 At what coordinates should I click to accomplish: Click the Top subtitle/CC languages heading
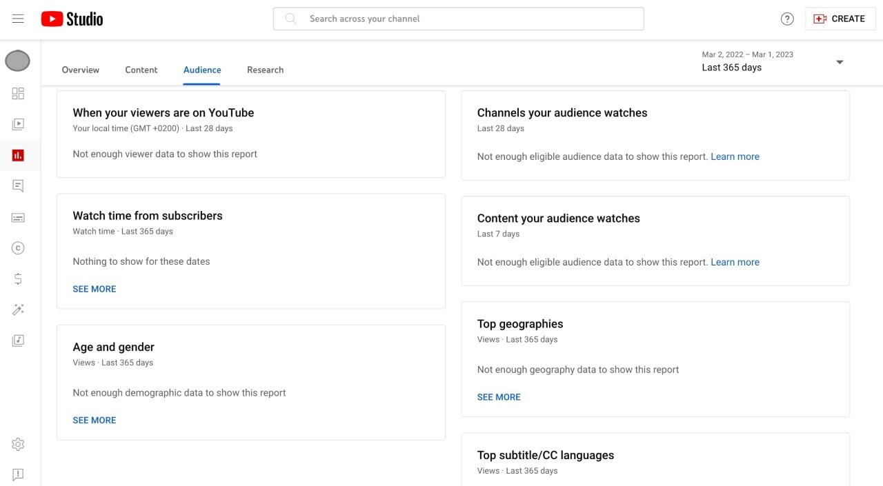pos(546,455)
